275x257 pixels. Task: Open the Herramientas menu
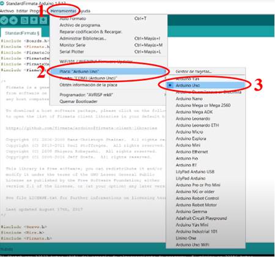coord(64,11)
